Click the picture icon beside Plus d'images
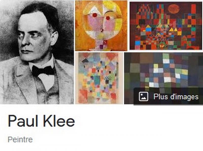 pyautogui.click(x=143, y=97)
